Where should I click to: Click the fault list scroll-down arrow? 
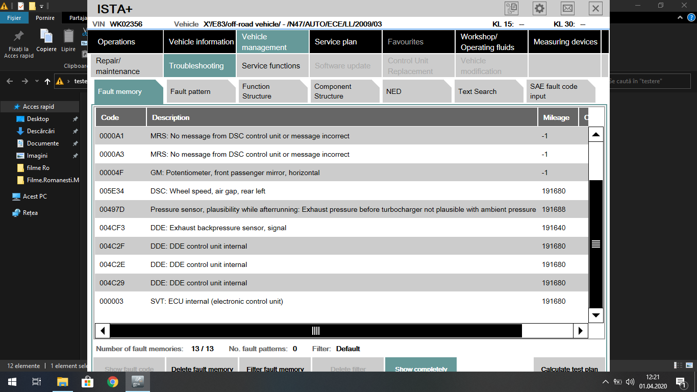coord(596,315)
